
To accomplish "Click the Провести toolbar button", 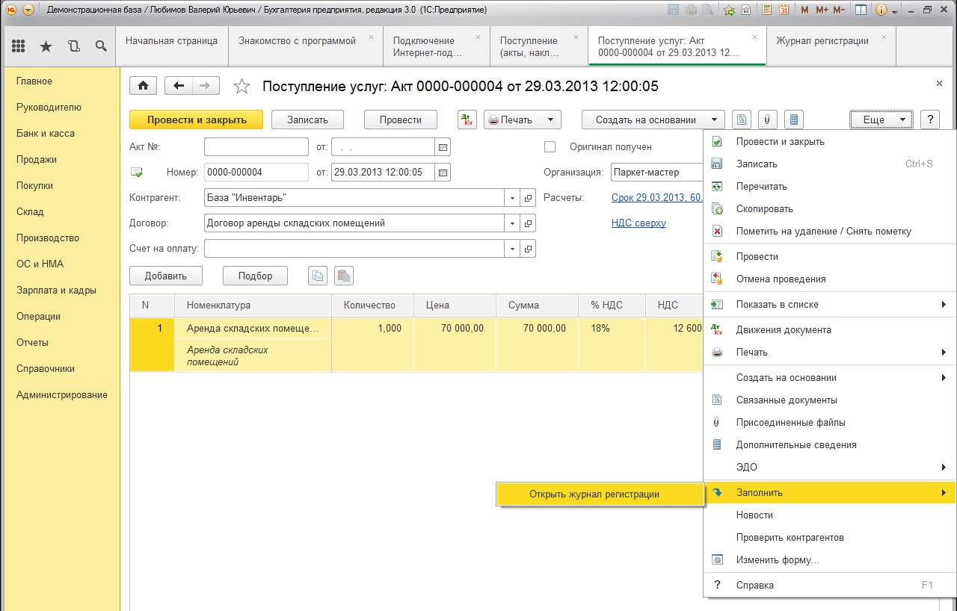I will tap(401, 120).
